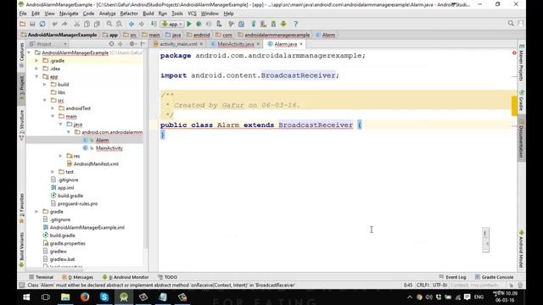This screenshot has height=305, width=543.
Task: Click the Find magnifier toolbar icon
Action: (x=109, y=24)
